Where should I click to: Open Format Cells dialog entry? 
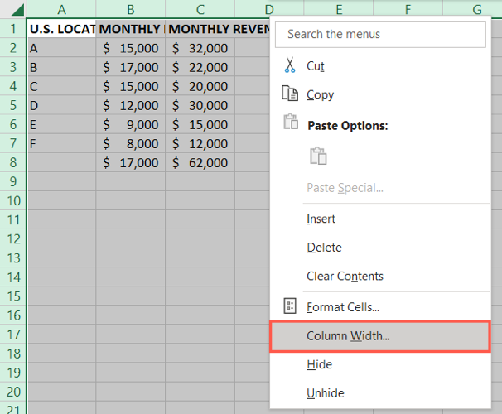pos(343,306)
